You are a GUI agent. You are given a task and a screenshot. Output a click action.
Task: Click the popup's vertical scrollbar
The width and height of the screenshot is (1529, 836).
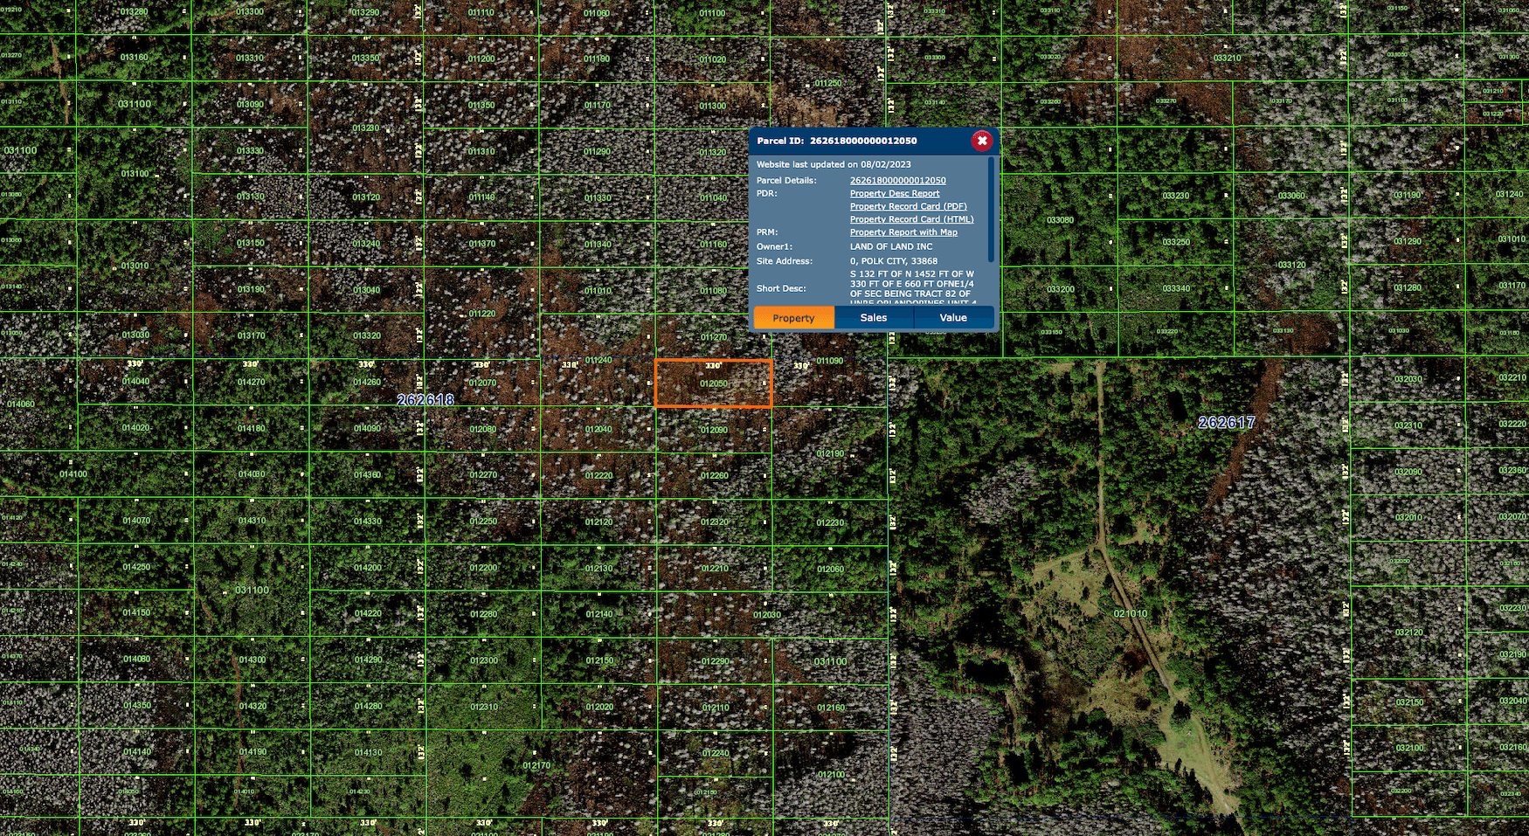click(991, 210)
